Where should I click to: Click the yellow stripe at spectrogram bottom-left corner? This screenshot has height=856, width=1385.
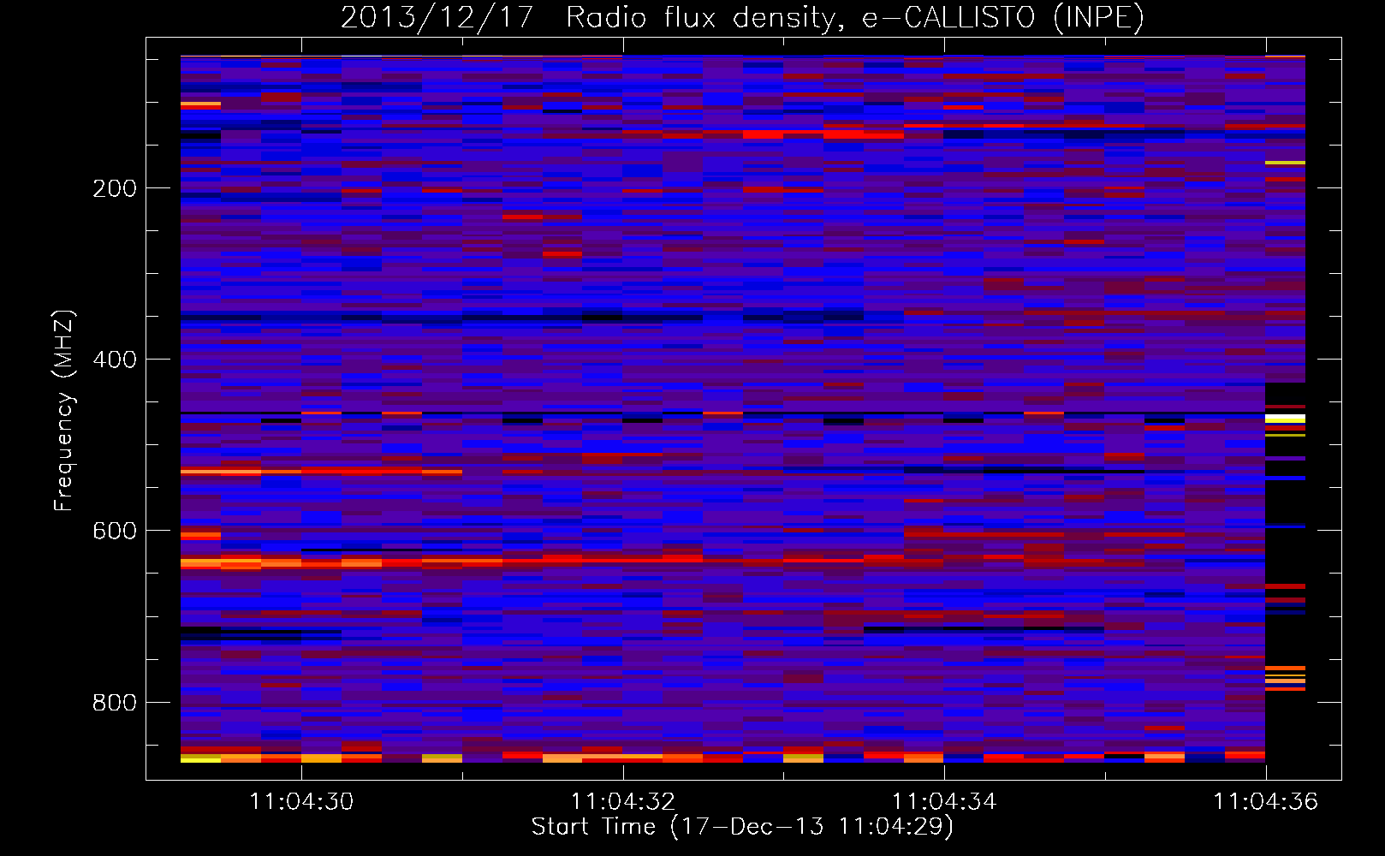pos(200,760)
